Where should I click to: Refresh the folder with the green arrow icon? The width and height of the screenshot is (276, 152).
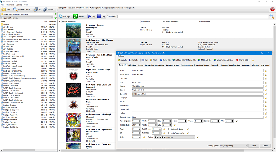pyautogui.click(x=56, y=14)
